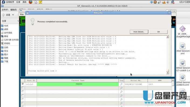The height and width of the screenshot is (107, 190).
Task: Click the Current Task column header
Action: point(78,80)
